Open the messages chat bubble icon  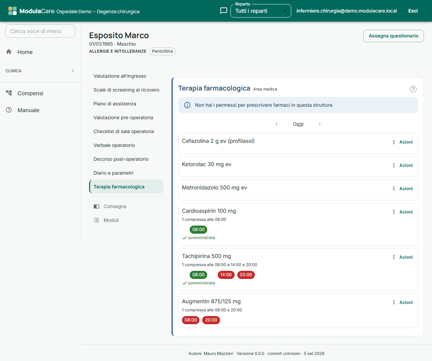click(223, 11)
